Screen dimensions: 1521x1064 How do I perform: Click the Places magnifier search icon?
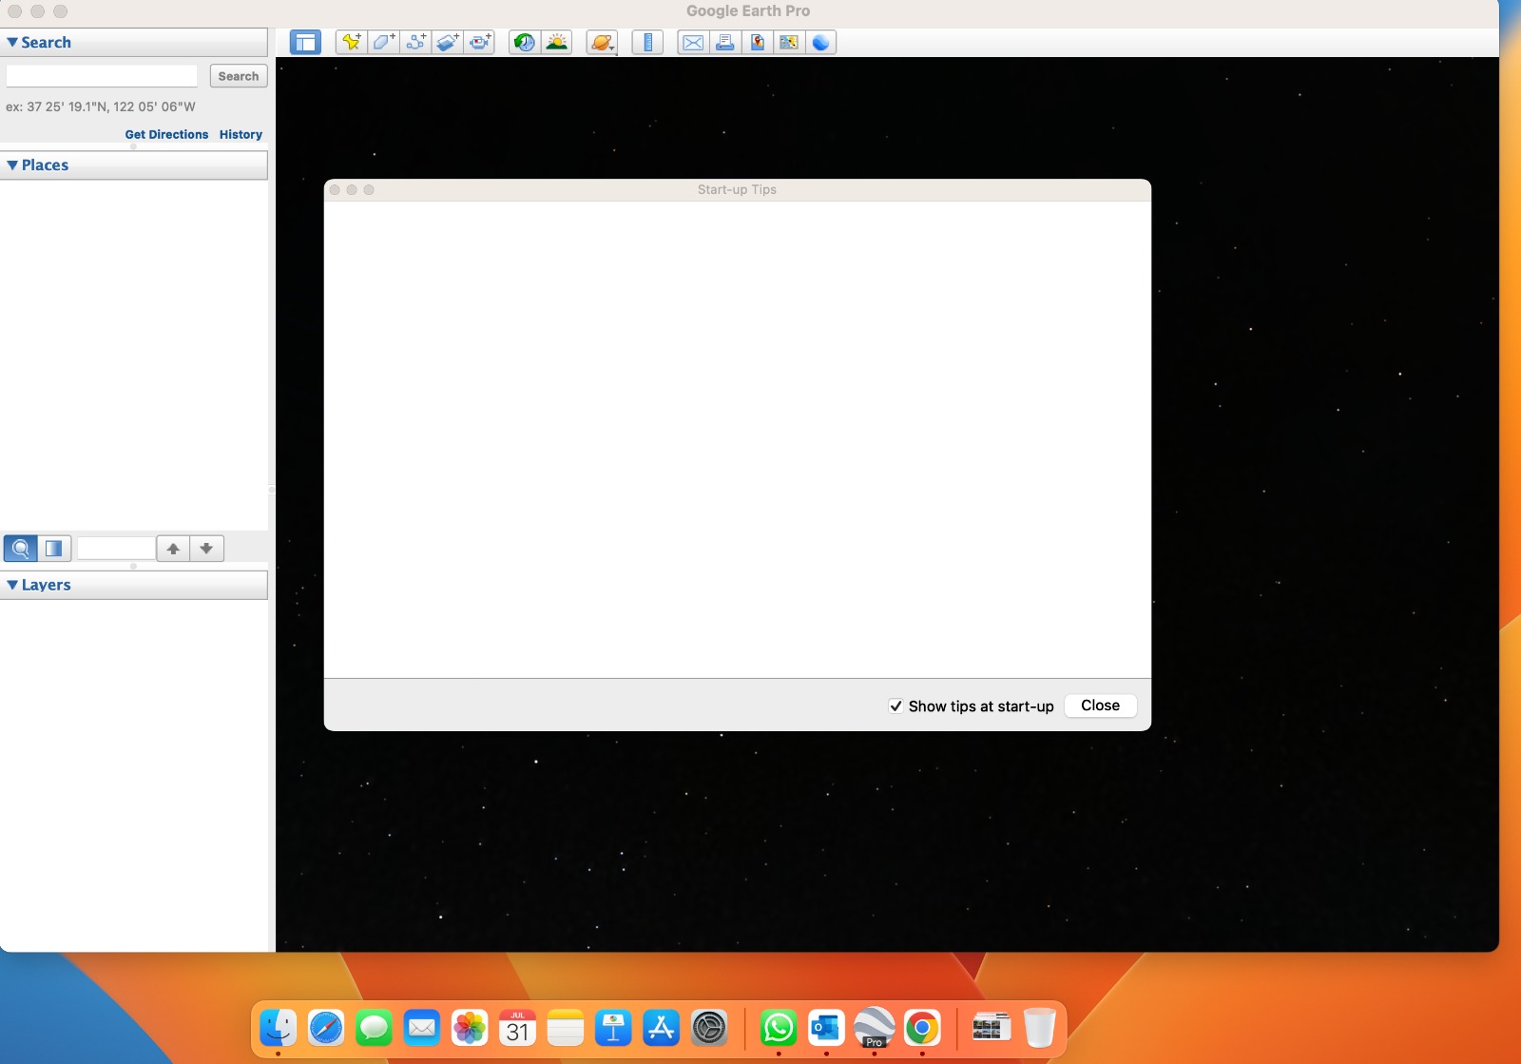click(20, 548)
